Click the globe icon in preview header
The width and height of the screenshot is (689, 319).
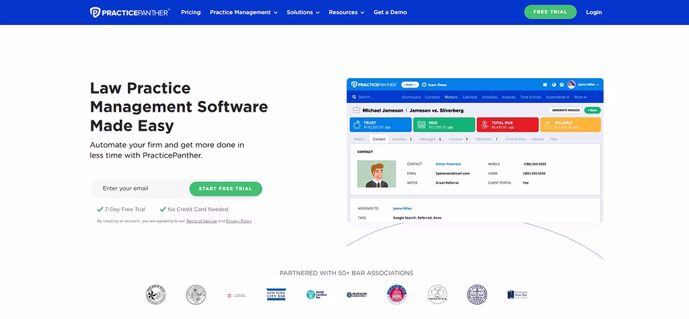pyautogui.click(x=554, y=85)
